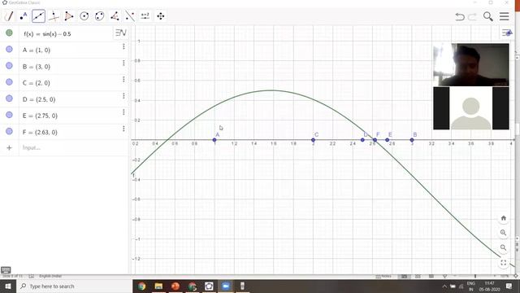The height and width of the screenshot is (293, 520).
Task: Open the more options menu for C
Action: point(123,79)
